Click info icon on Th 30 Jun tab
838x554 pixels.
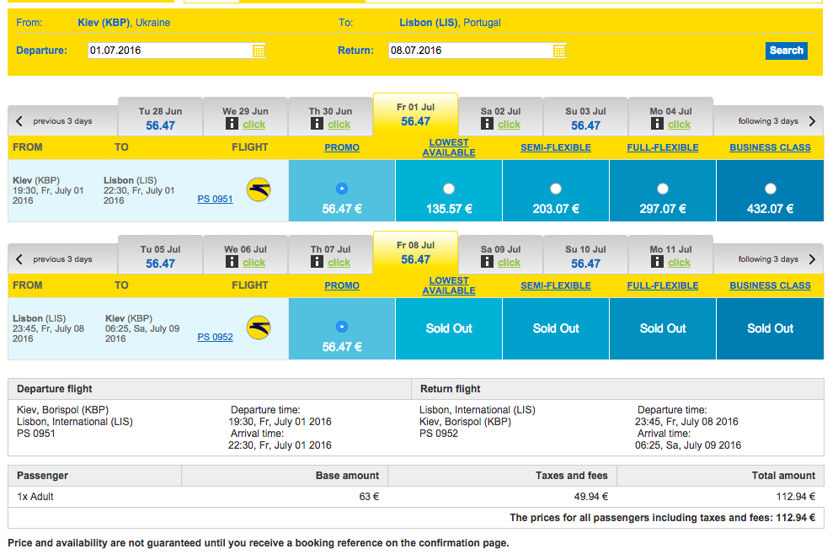[317, 124]
